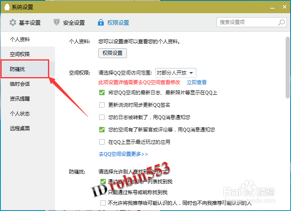
Task: Click the shield icon for 安全设置
Action: pyautogui.click(x=56, y=22)
